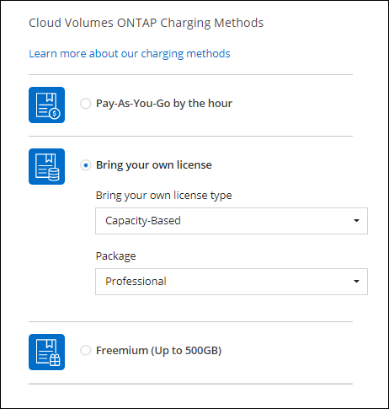The image size is (389, 409).
Task: Open Learn more about our charging methods link
Action: pos(130,53)
